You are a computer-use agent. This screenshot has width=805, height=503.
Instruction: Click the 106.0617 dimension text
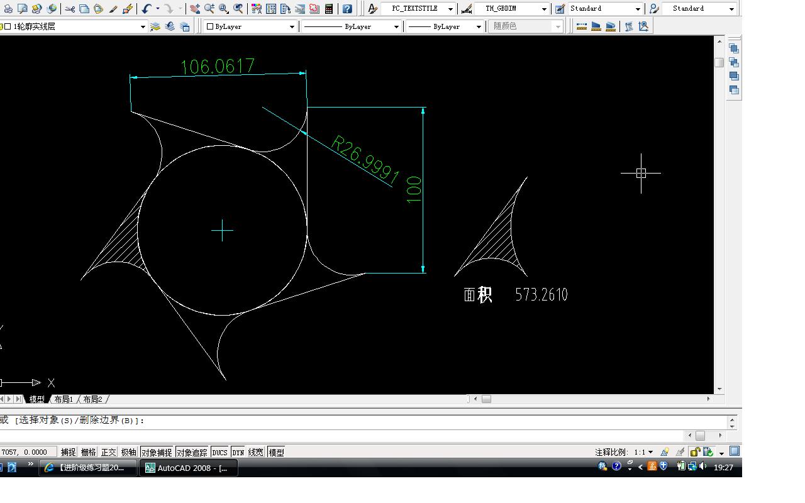[218, 66]
